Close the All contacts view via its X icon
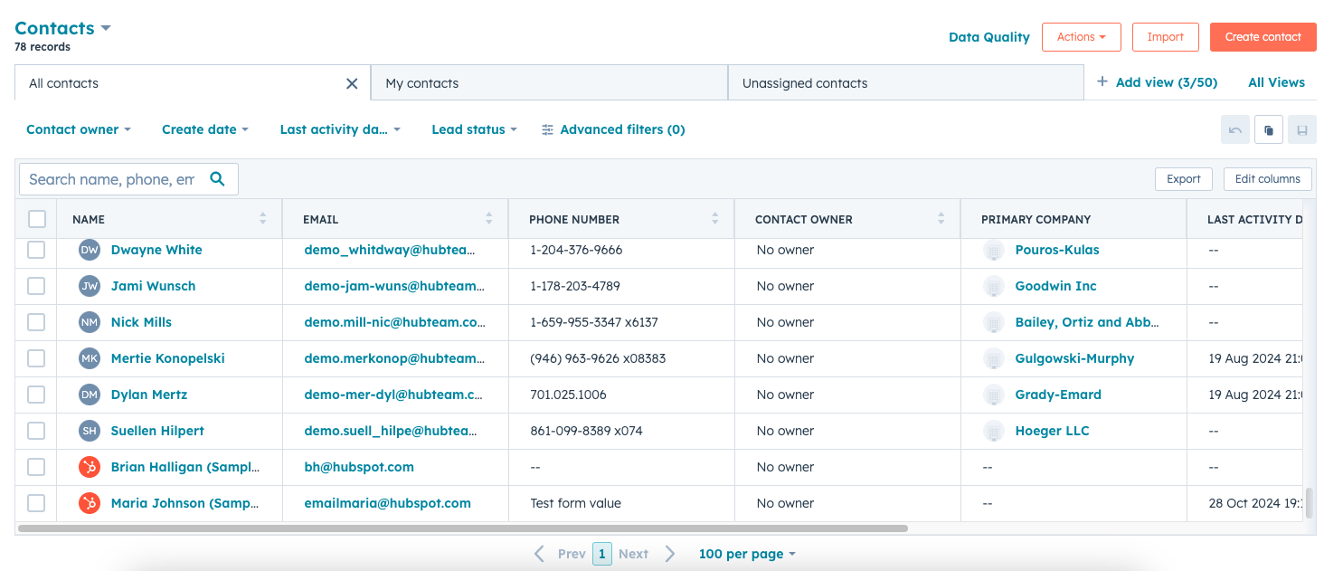This screenshot has height=571, width=1343. [x=352, y=82]
